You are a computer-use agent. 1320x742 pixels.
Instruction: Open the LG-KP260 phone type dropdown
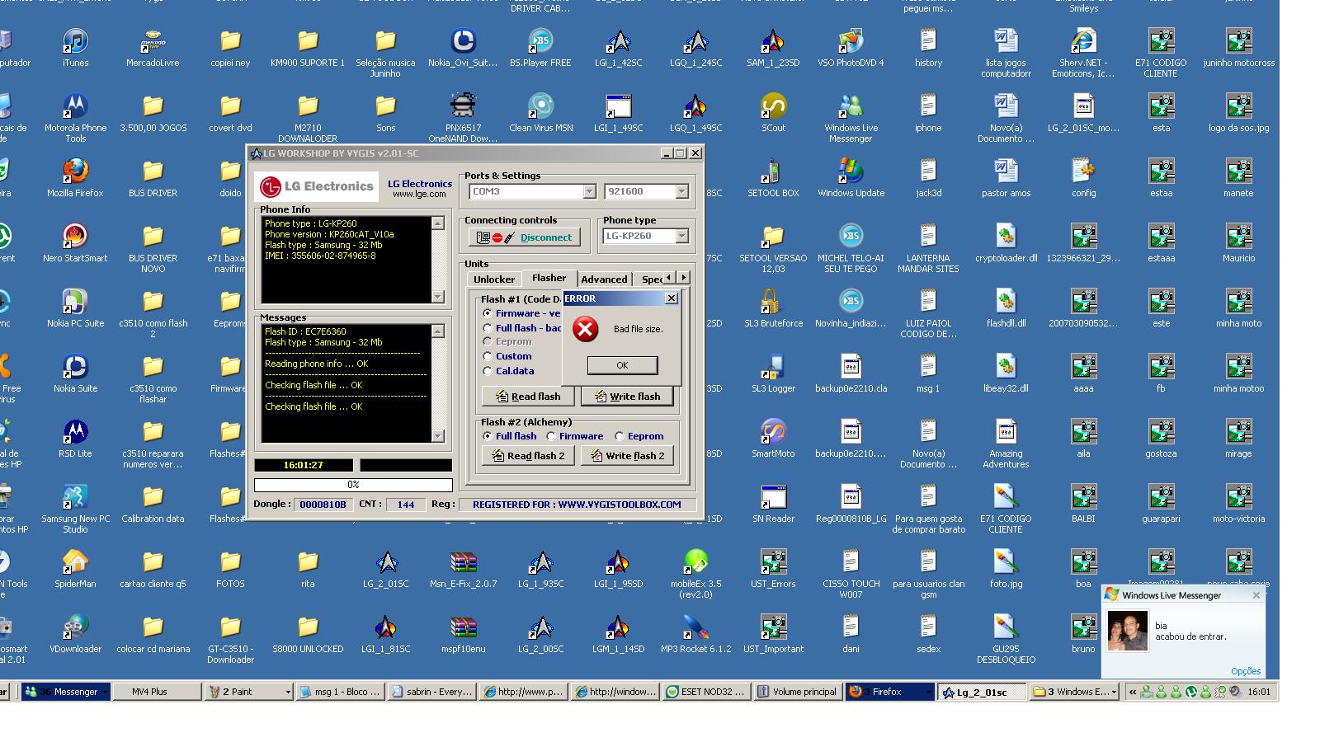point(681,236)
